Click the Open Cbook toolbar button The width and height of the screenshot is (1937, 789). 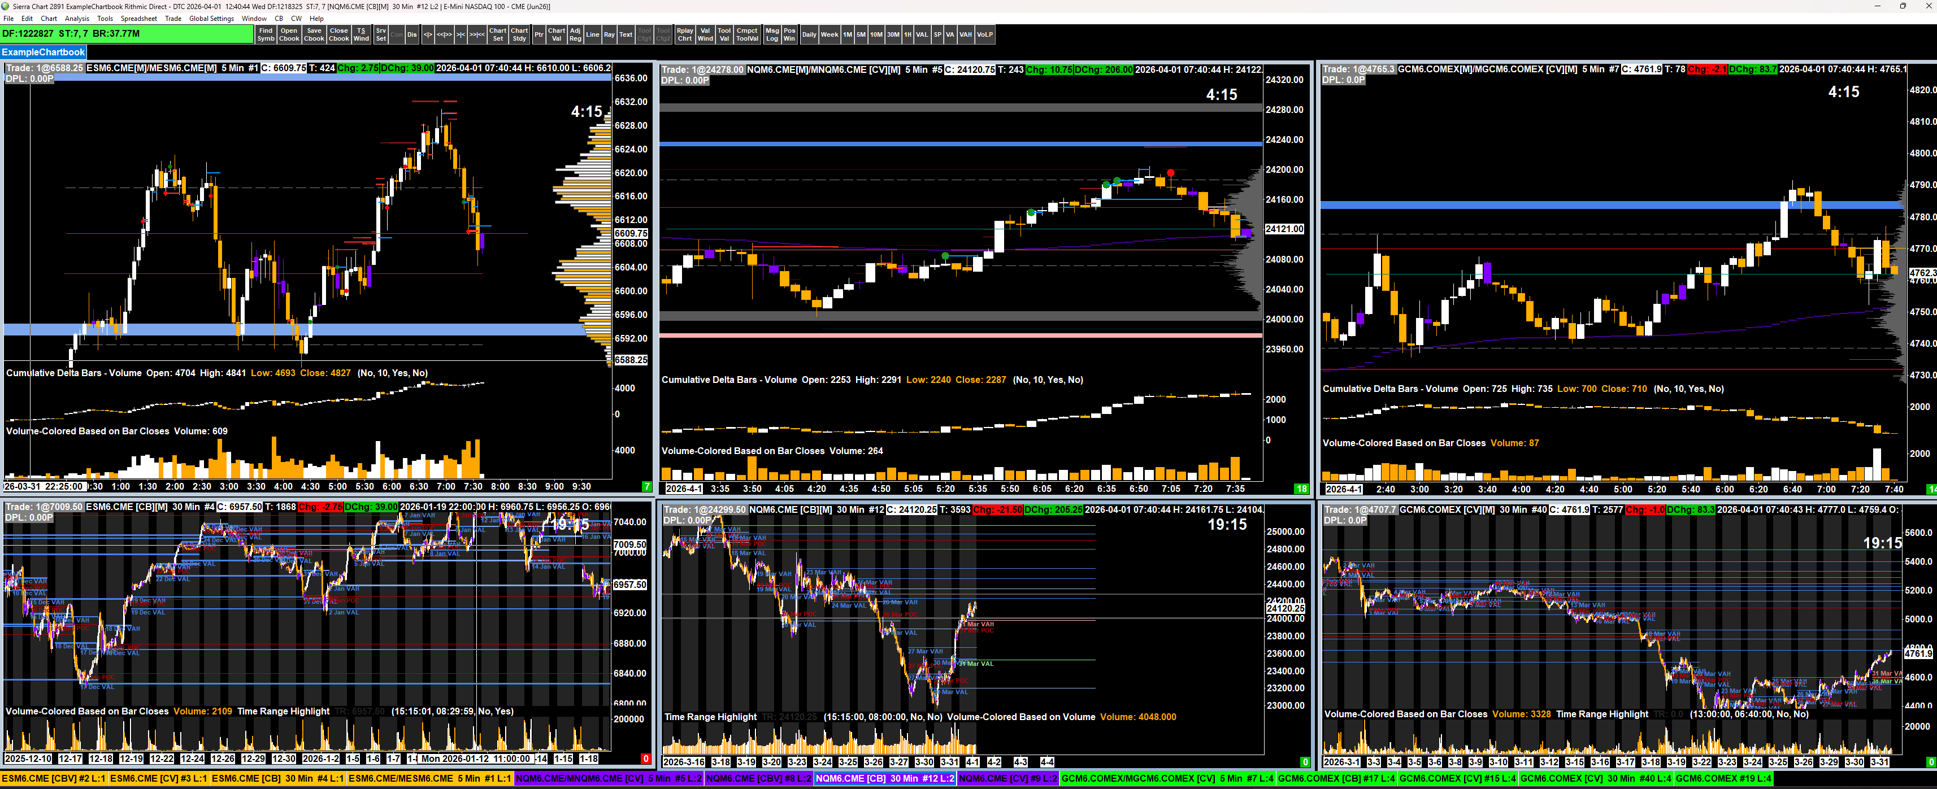click(x=289, y=34)
